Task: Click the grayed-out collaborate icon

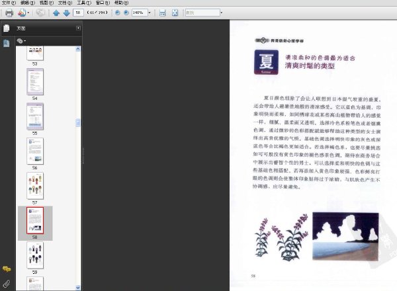Action: 40,13
